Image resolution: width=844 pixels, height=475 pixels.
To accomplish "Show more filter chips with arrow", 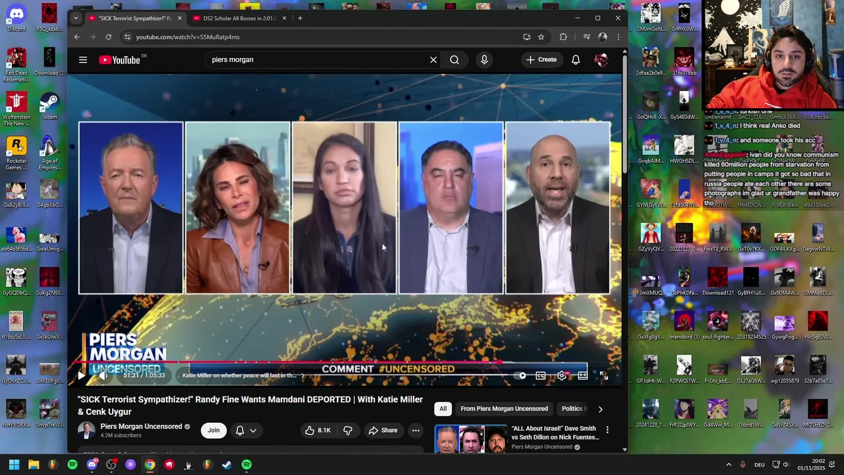I will (600, 409).
